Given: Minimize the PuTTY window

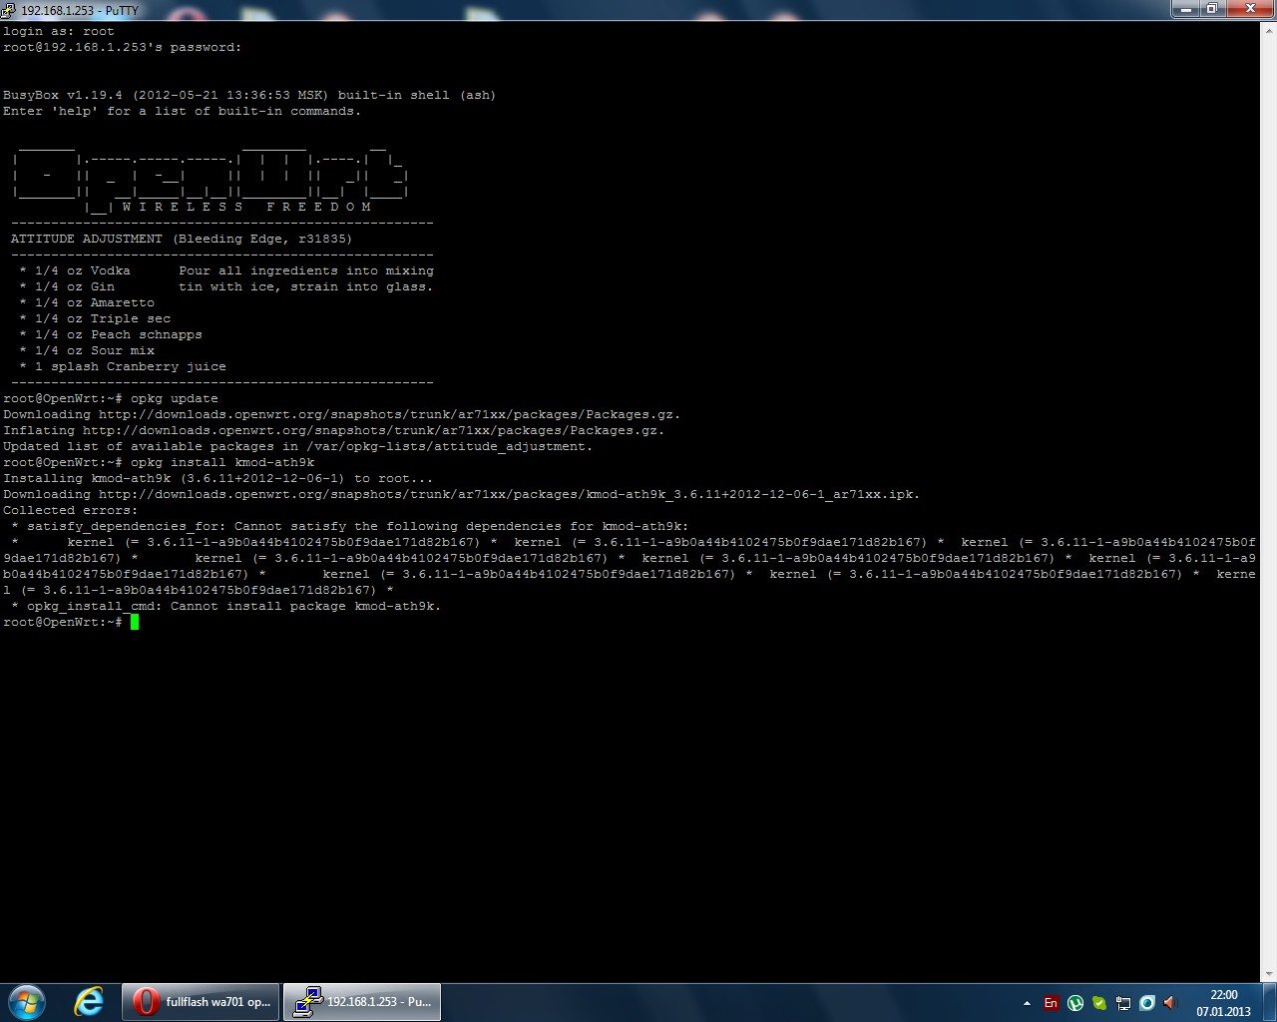Looking at the screenshot, I should (1186, 9).
